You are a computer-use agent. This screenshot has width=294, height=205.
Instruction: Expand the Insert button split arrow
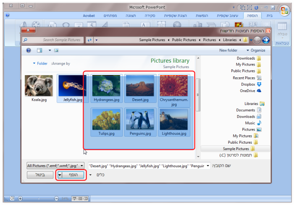tap(60, 175)
